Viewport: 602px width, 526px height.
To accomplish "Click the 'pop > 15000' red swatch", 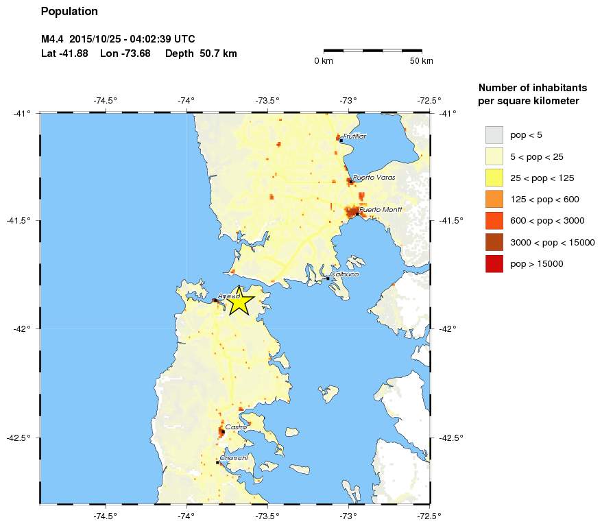I will coord(494,263).
